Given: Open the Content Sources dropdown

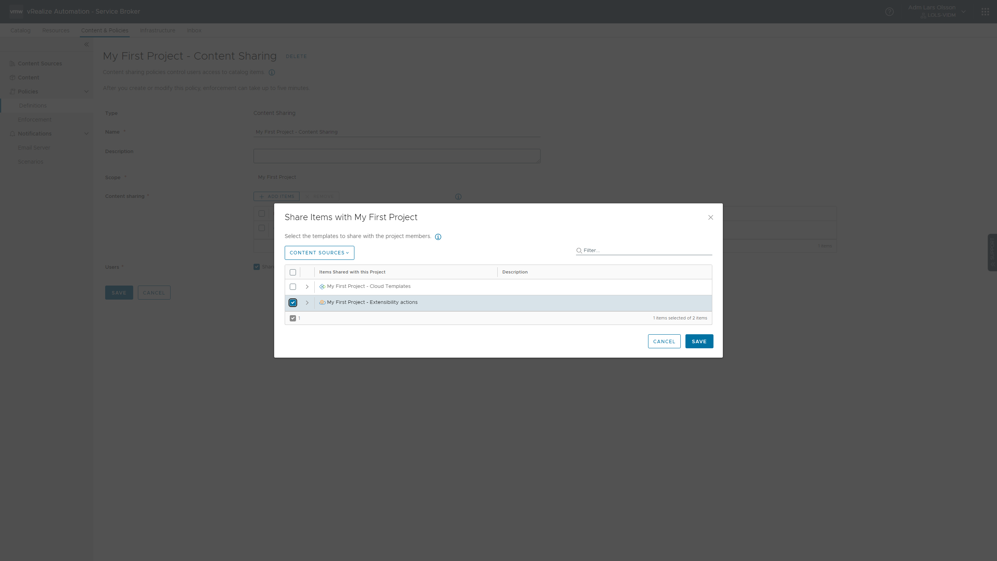Looking at the screenshot, I should (319, 253).
